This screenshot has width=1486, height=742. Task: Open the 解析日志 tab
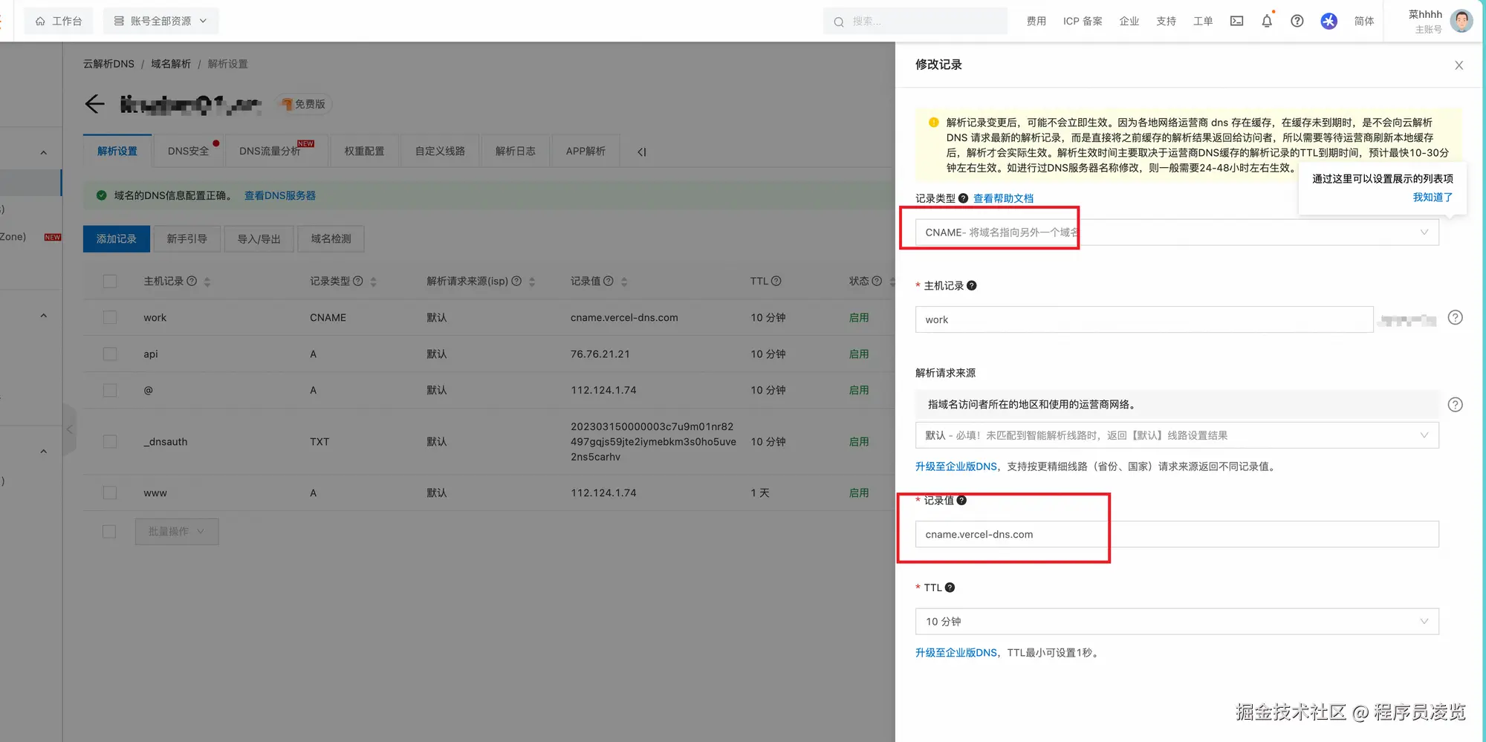pos(515,152)
